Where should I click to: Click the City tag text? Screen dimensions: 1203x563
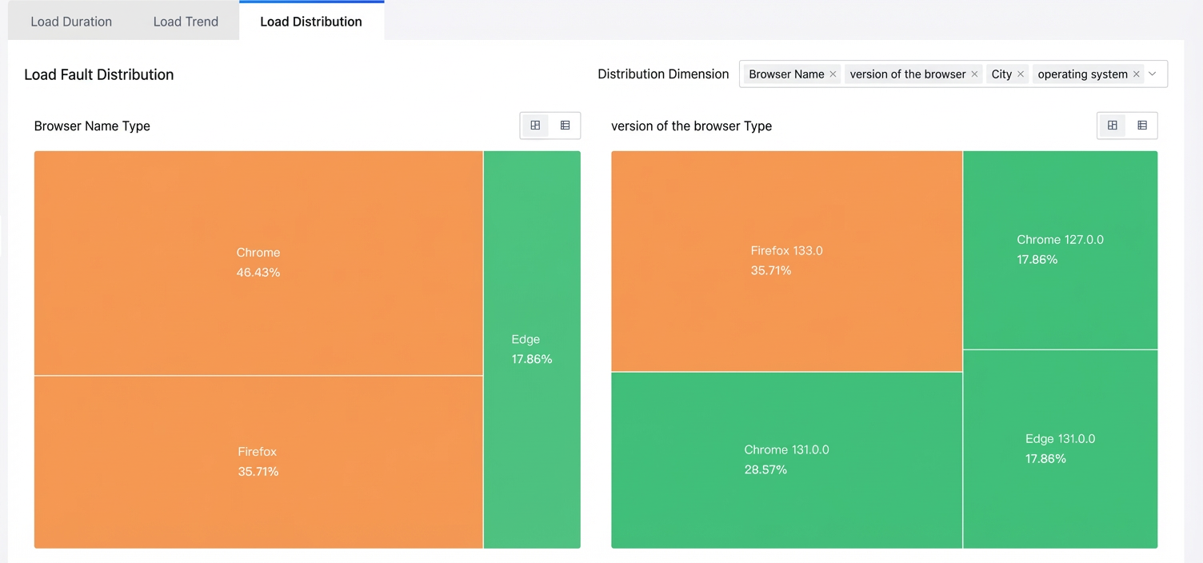point(1001,74)
